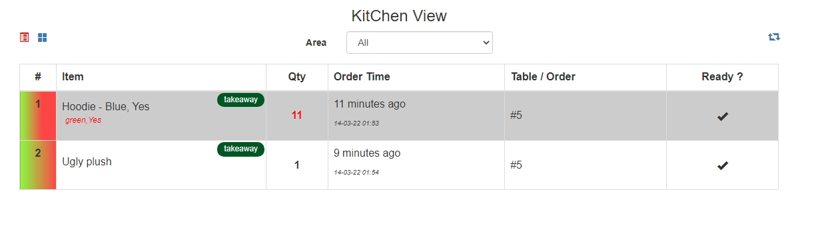Click the 11 minutes ago order time
Screen dimensions: 820x245
pyautogui.click(x=370, y=104)
